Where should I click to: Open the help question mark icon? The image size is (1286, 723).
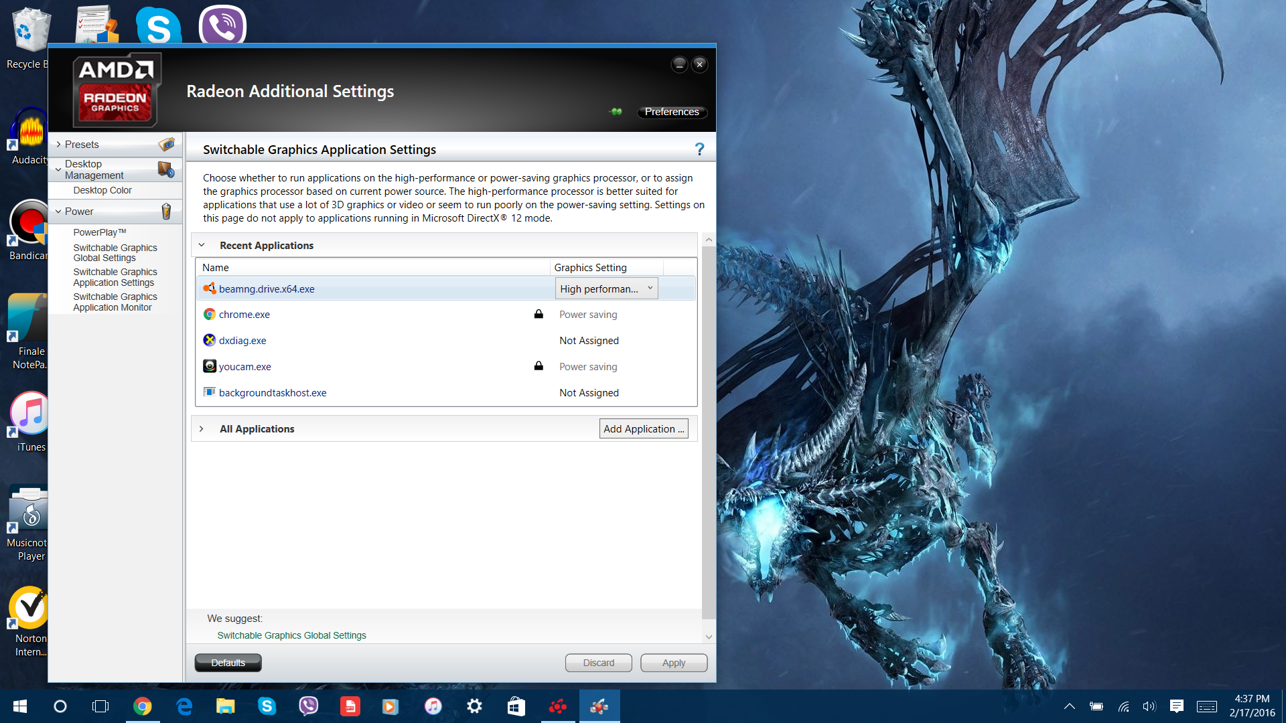(699, 149)
